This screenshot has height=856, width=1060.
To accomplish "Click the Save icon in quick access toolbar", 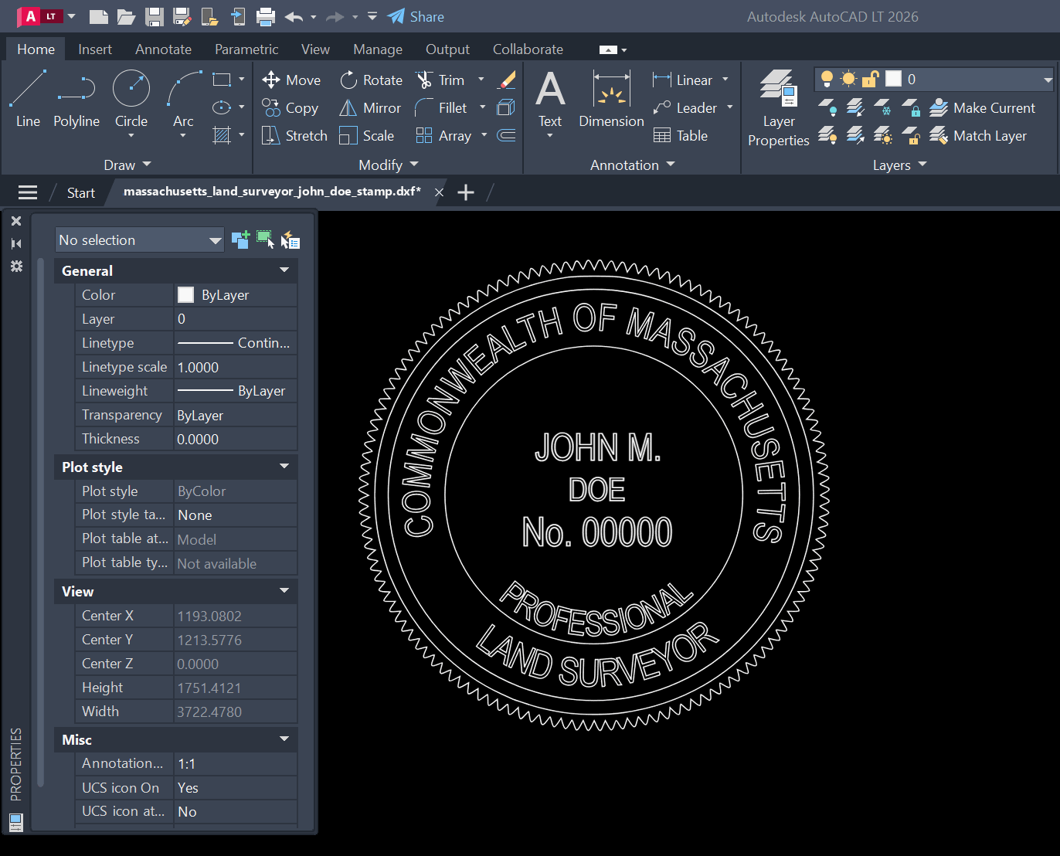I will [x=155, y=16].
